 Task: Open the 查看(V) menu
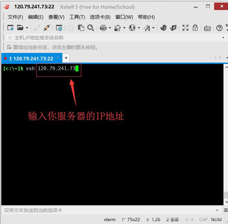(x=56, y=17)
